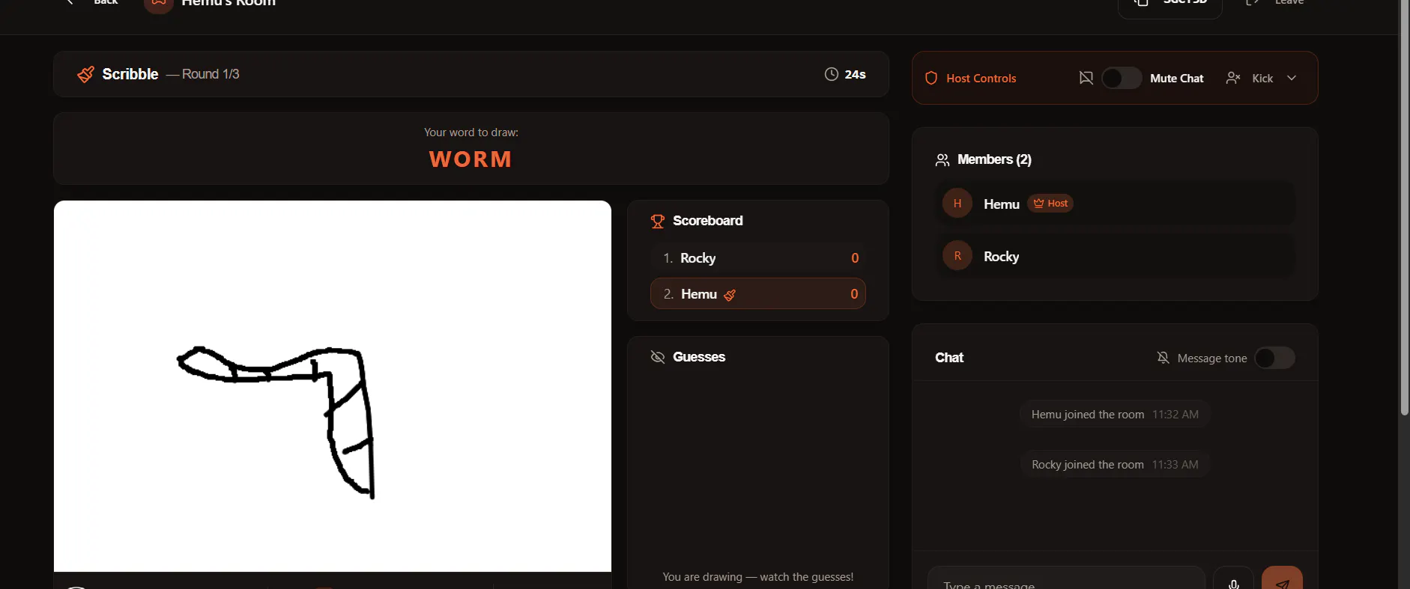
Task: Click on the white drawing canvas
Action: [x=333, y=386]
